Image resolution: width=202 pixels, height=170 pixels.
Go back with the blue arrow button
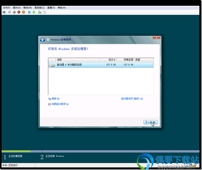click(43, 40)
